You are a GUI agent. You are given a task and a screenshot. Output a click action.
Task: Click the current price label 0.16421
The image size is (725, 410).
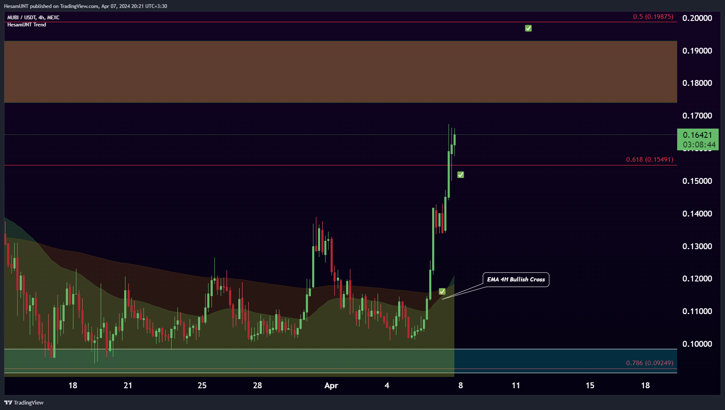(x=697, y=135)
